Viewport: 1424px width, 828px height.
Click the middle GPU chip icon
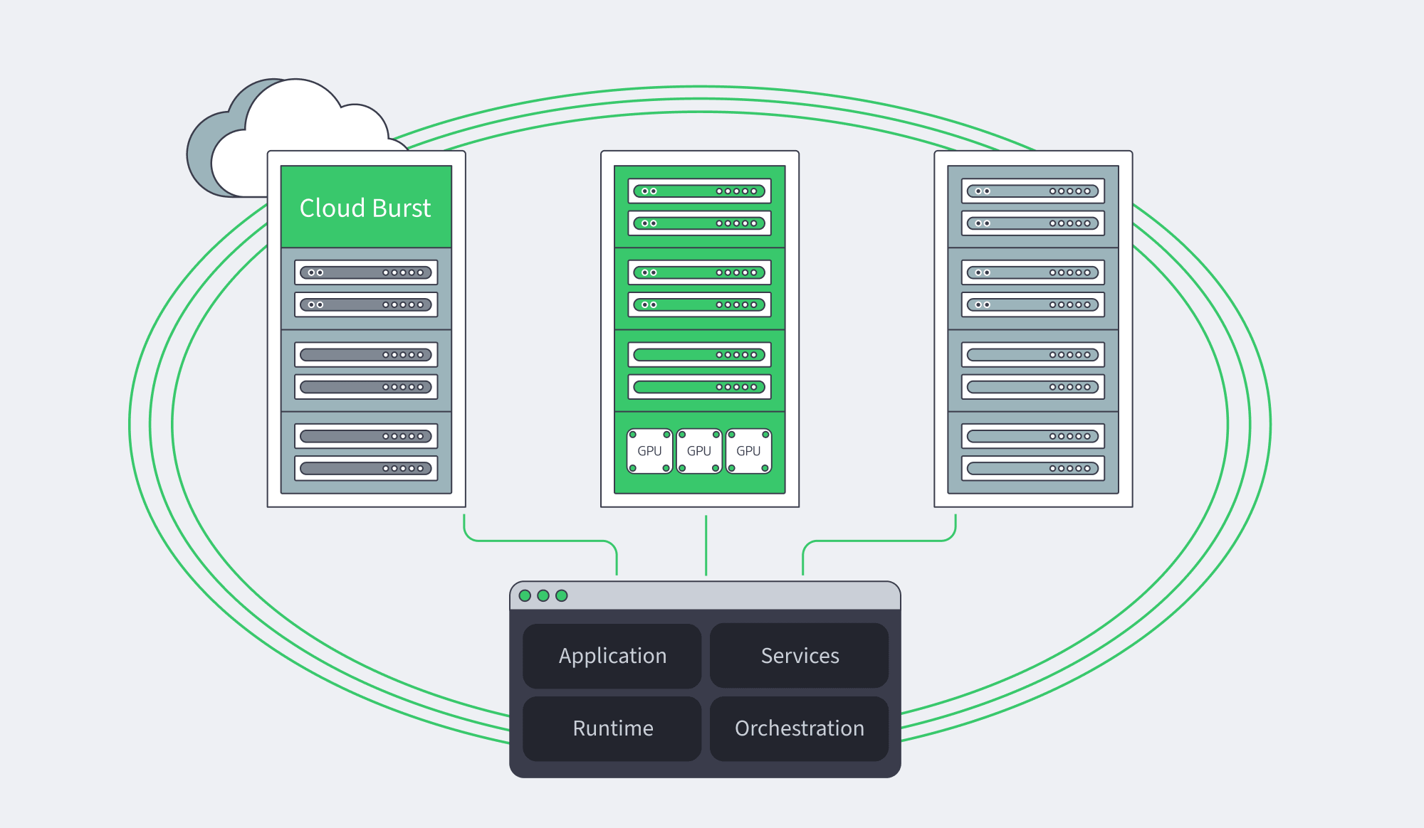pos(699,451)
